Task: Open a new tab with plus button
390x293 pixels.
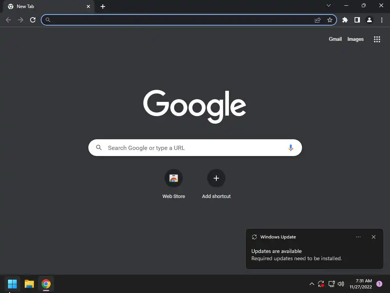Action: point(103,6)
